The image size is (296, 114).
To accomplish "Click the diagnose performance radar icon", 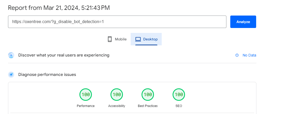I will click(x=11, y=74).
